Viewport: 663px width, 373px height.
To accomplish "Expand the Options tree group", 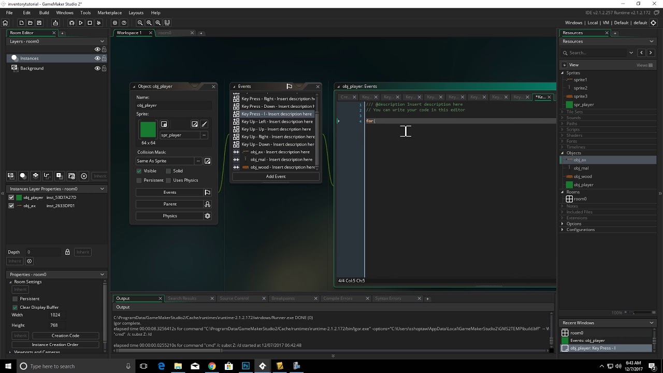I will coord(563,224).
